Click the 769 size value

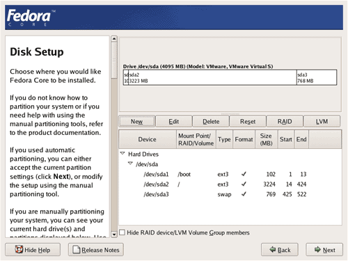pos(271,194)
